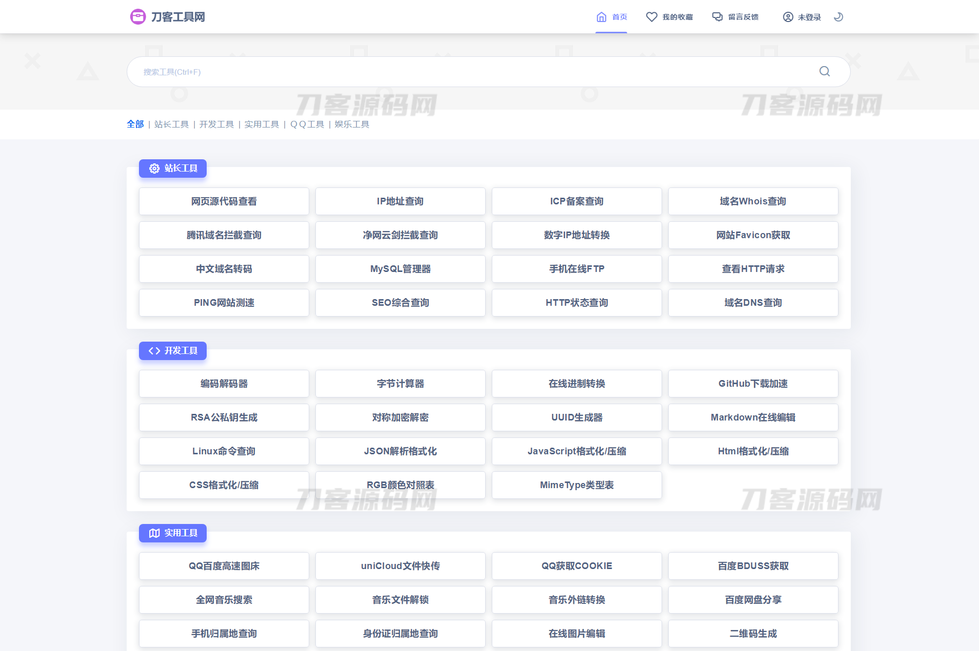Click the search magnifier icon
Viewport: 979px width, 651px height.
pos(824,71)
